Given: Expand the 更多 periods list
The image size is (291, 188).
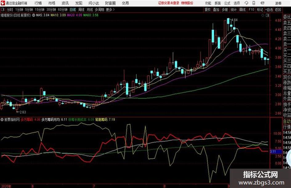Looking at the screenshot, I should (110, 10).
